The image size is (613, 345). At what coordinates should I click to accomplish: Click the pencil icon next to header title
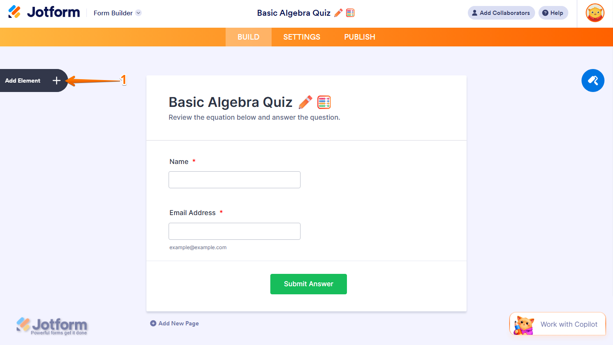tap(338, 13)
